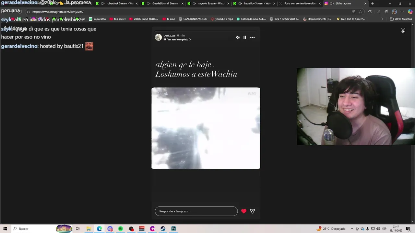Open Steam from the taskbar

(163, 229)
